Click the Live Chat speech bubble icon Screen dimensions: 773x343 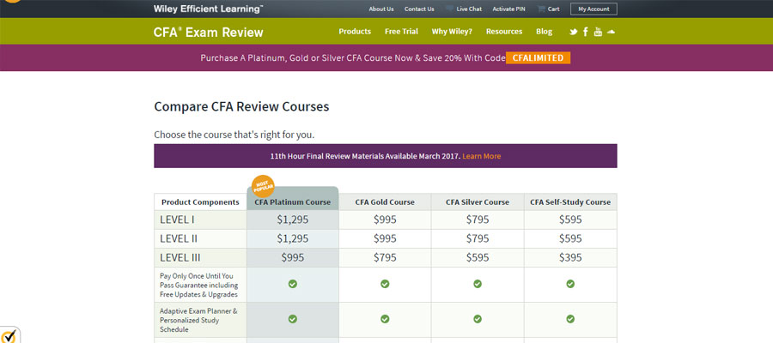(449, 9)
